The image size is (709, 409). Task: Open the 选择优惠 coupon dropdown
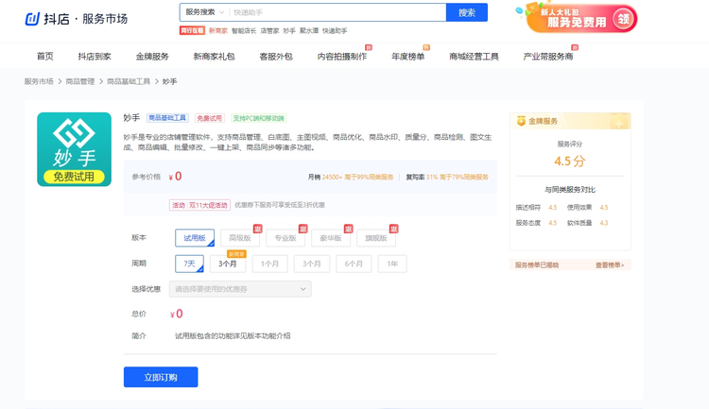point(240,289)
